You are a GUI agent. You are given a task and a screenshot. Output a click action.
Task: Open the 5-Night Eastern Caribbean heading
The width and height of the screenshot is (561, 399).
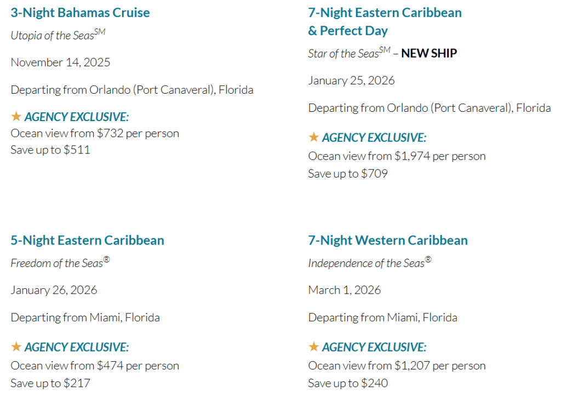click(x=87, y=241)
